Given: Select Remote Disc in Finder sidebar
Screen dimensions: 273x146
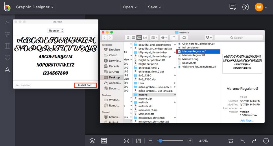Looking at the screenshot, I should pyautogui.click(x=112, y=106).
